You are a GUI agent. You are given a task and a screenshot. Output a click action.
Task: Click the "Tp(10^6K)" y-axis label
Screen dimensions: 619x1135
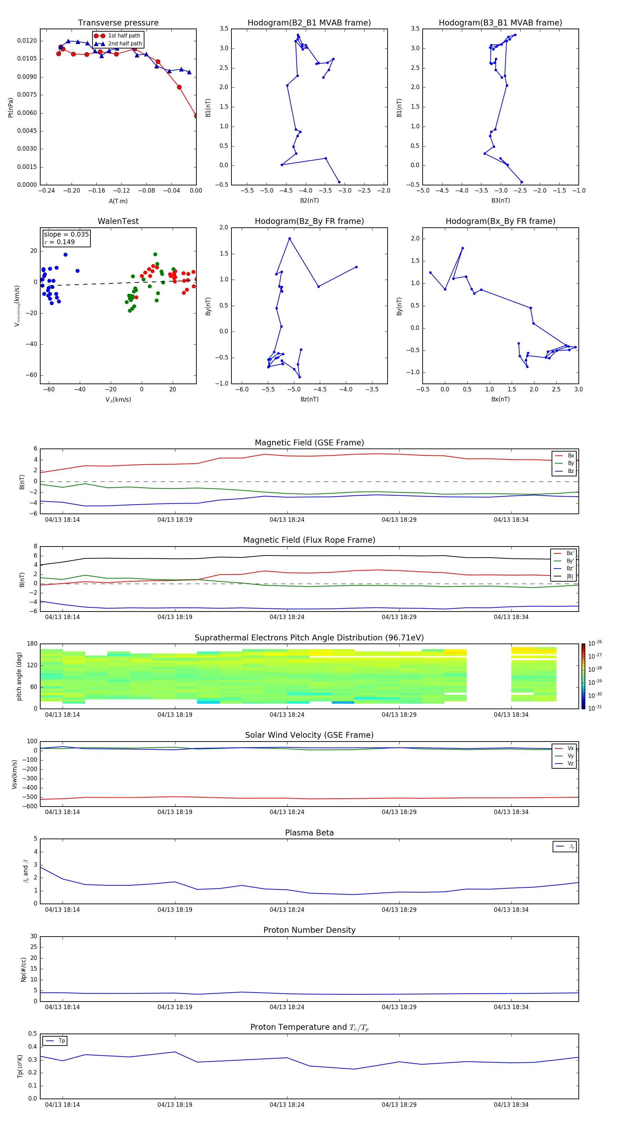click(x=20, y=1066)
